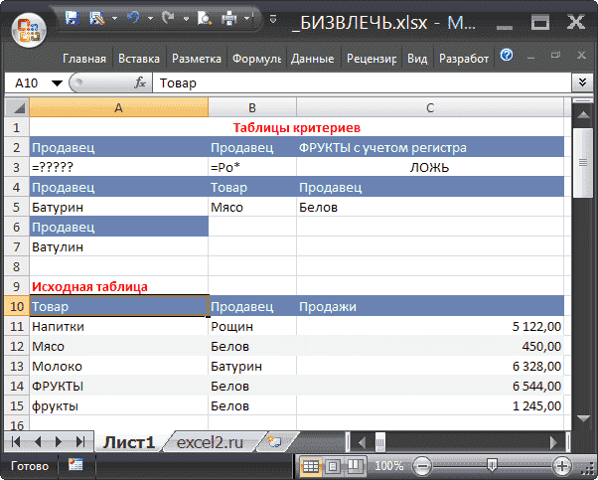598x480 pixels.
Task: Insert a new worksheet tab icon
Action: point(275,440)
